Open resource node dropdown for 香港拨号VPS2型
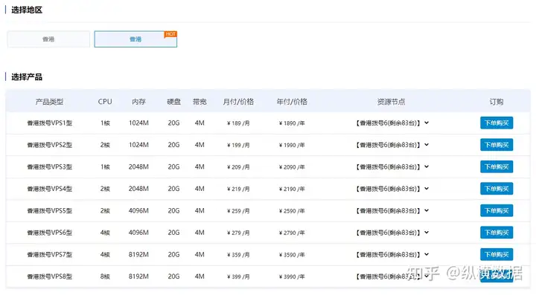 tap(392, 145)
